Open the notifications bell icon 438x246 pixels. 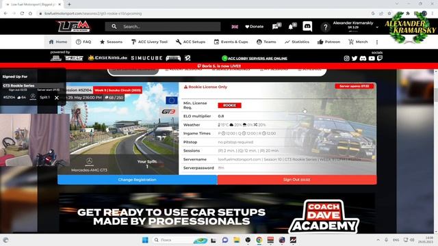point(292,27)
